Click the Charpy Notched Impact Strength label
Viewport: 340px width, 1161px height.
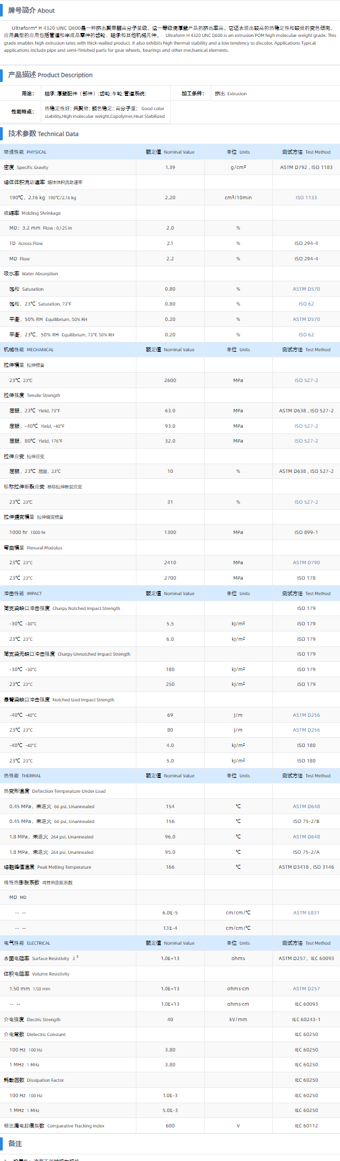pyautogui.click(x=62, y=608)
